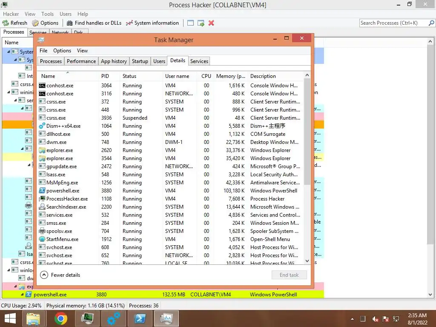436x327 pixels.
Task: Click Task Manager scrollbar down arrow
Action: (307, 261)
